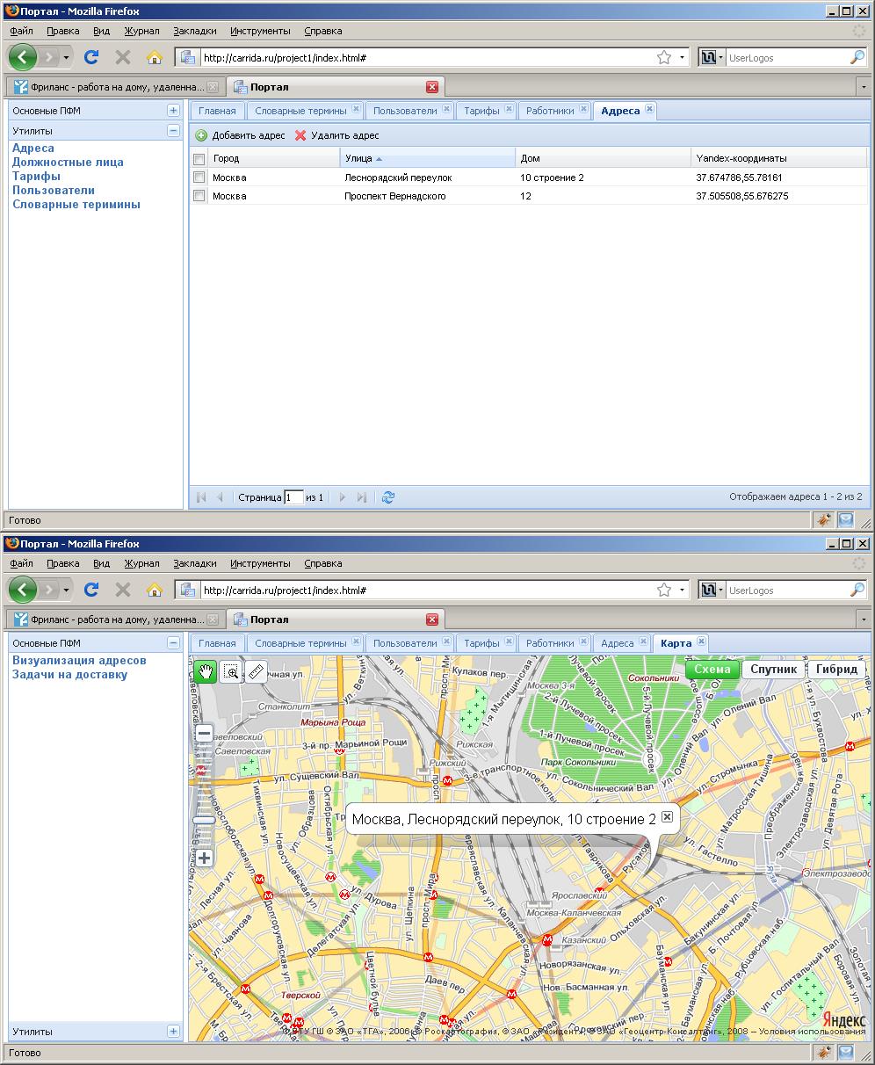This screenshot has height=1065, width=875.
Task: Click the map zoom level slider handle
Action: coord(204,821)
